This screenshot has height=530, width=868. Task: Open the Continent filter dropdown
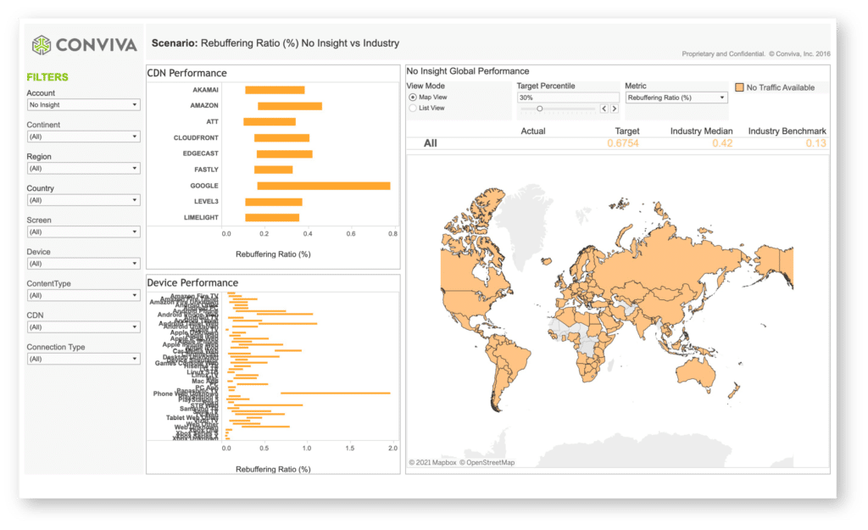coord(83,137)
